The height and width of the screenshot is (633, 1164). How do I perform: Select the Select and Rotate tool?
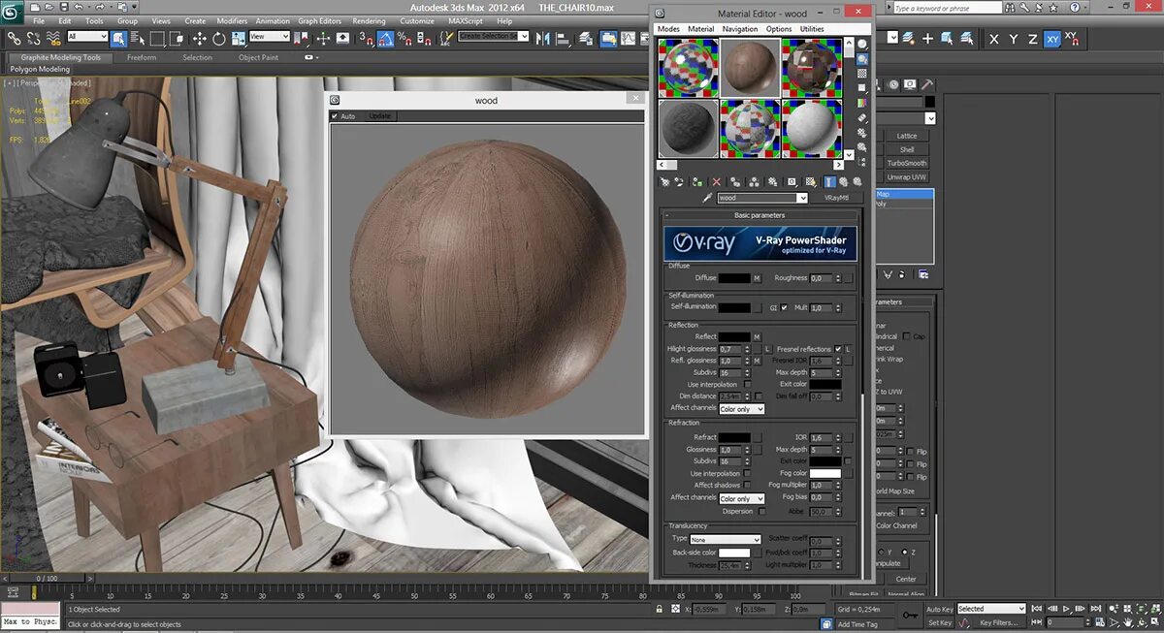(219, 39)
